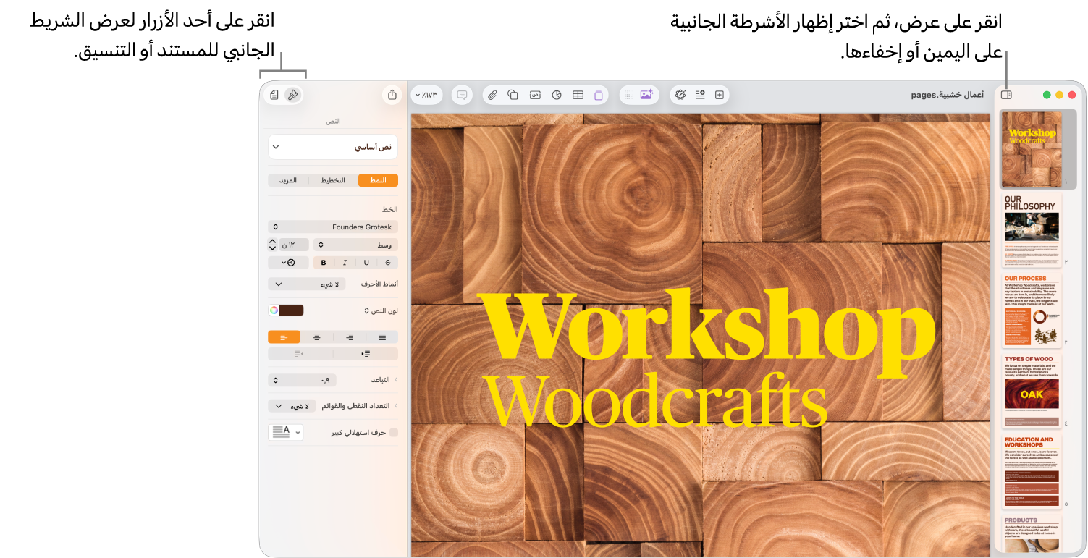
Task: Open the Media image icon in the toolbar
Action: tap(647, 95)
